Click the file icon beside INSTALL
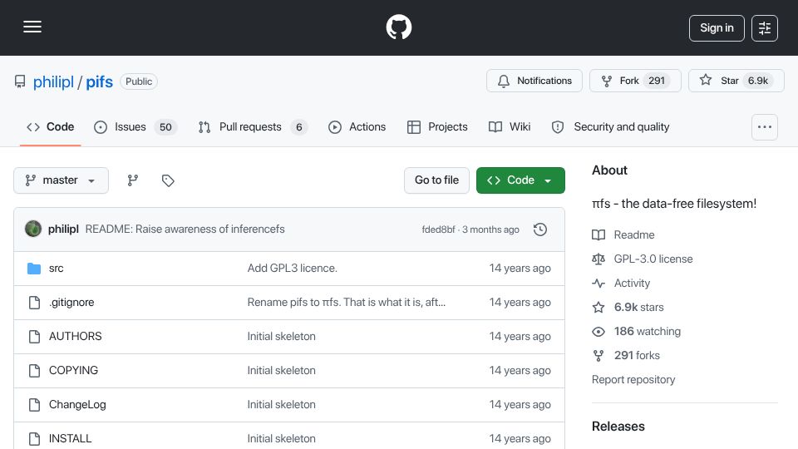Viewport: 798px width, 449px height. 34,439
